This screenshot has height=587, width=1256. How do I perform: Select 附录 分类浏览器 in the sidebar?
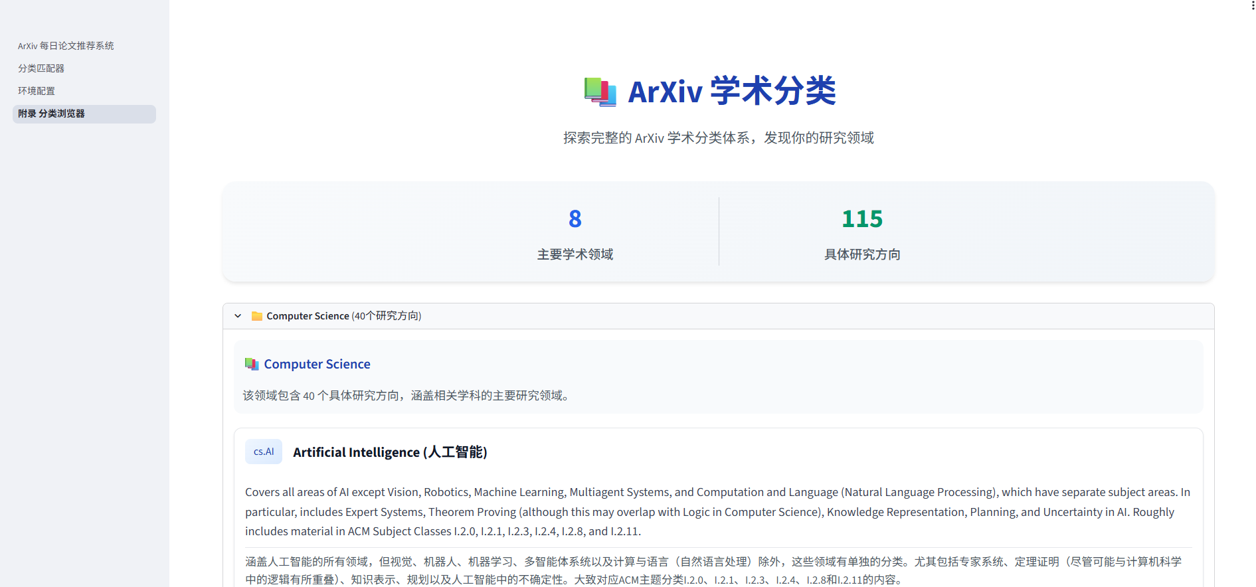pyautogui.click(x=84, y=114)
